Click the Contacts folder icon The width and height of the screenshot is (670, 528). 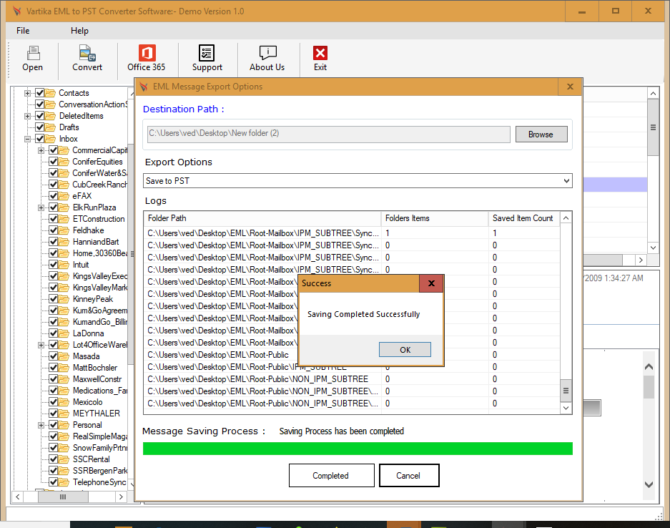[x=51, y=93]
